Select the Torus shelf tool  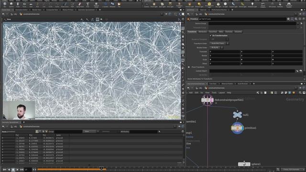click(24, 4)
